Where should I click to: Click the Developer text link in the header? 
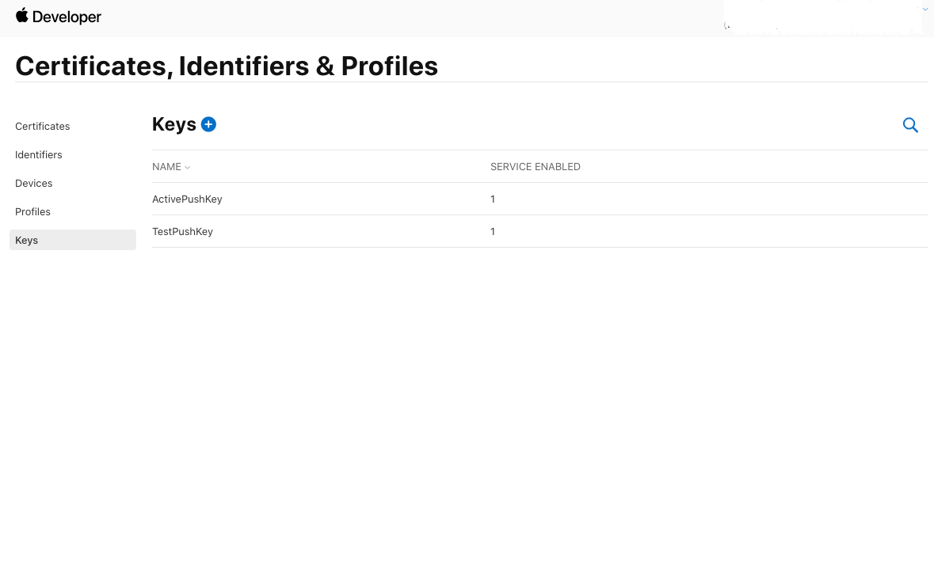[x=67, y=17]
